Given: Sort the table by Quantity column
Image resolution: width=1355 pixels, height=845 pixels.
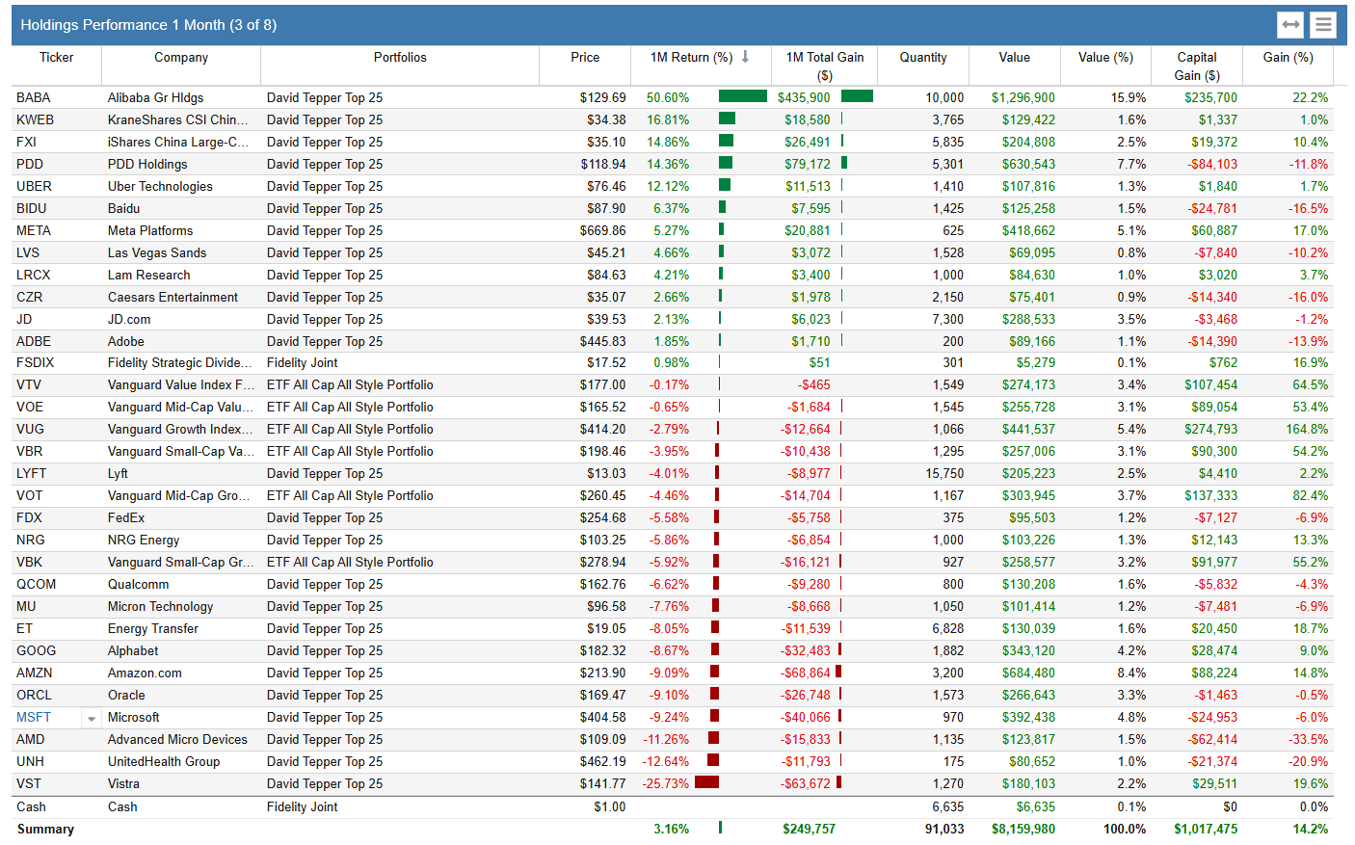Looking at the screenshot, I should 922,57.
